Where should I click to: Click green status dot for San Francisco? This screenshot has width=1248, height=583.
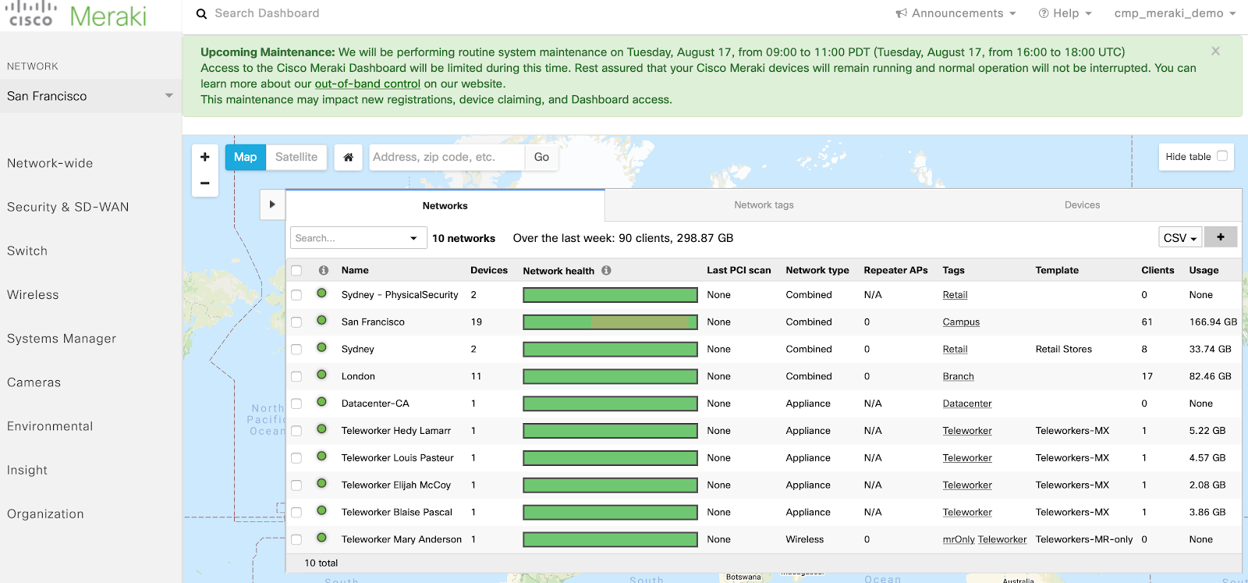point(321,321)
